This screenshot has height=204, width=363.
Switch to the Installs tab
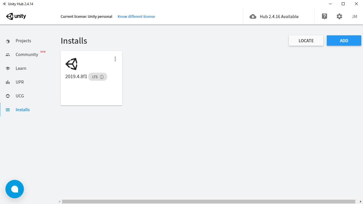pyautogui.click(x=23, y=110)
